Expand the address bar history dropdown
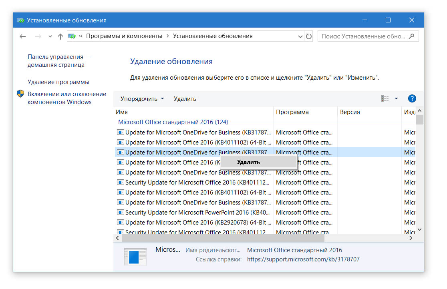 click(x=300, y=36)
